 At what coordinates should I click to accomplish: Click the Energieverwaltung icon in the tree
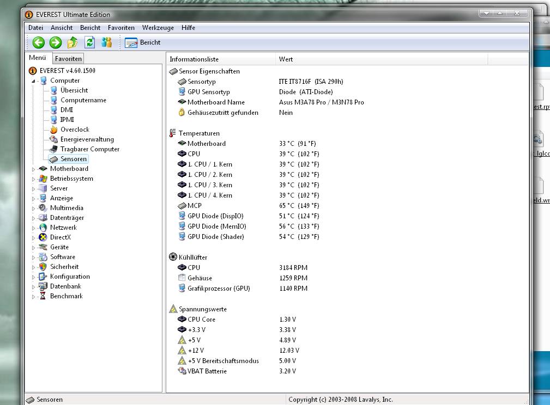coord(53,139)
